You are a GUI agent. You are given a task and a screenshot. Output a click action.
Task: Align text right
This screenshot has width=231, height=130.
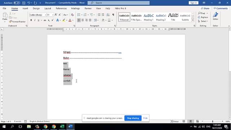[86, 20]
